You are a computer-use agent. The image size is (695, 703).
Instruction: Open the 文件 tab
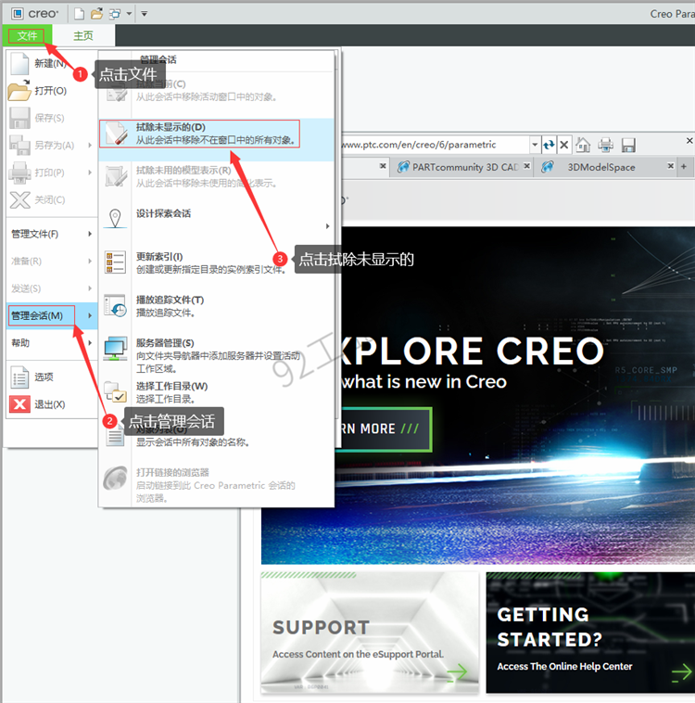(x=27, y=35)
